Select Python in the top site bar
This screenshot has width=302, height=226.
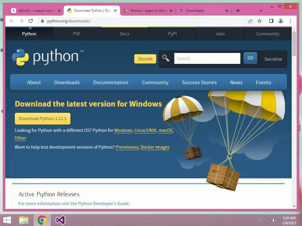tap(29, 34)
